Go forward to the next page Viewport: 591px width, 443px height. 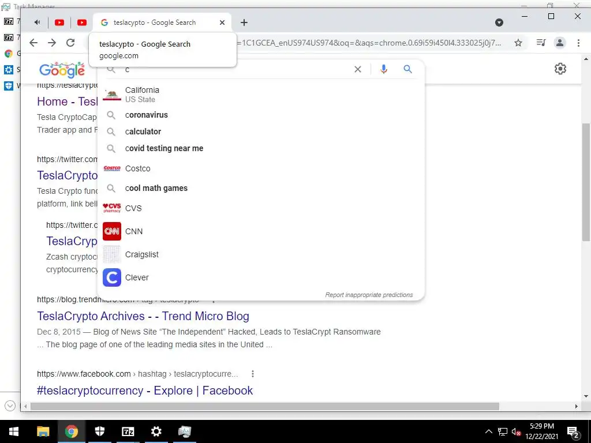point(52,43)
